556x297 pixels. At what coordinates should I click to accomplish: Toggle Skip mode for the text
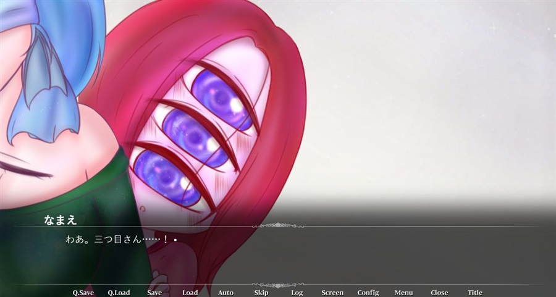click(x=261, y=293)
